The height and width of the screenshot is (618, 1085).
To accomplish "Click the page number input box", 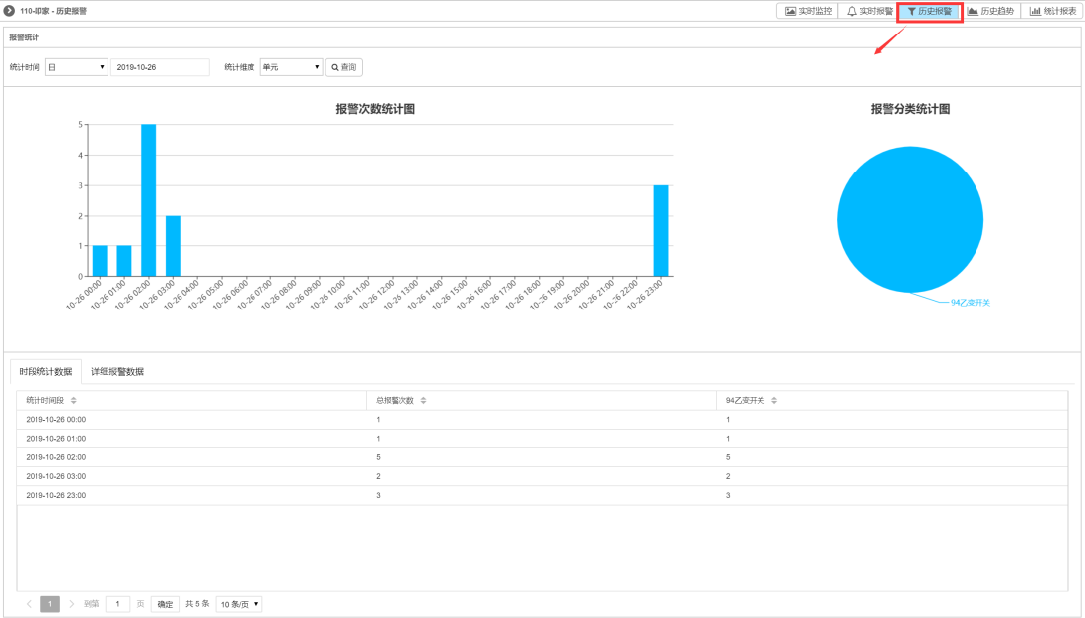I will click(x=117, y=604).
